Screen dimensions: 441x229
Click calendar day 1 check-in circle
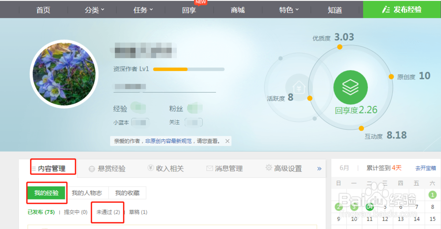click(432, 195)
